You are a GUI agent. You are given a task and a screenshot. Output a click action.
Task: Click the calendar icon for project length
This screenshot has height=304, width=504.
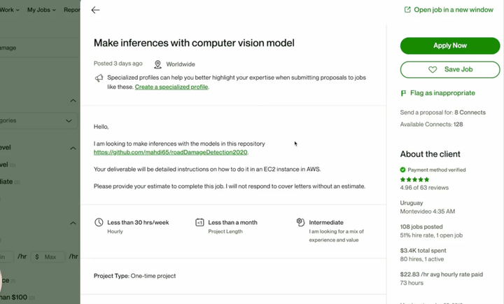click(x=199, y=223)
